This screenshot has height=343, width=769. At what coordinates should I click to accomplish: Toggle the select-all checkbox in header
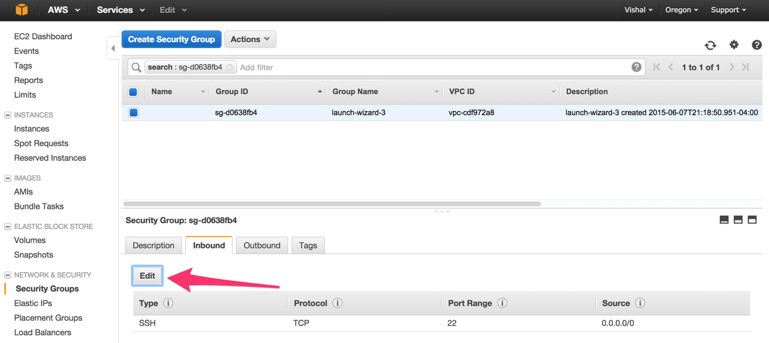tap(133, 92)
